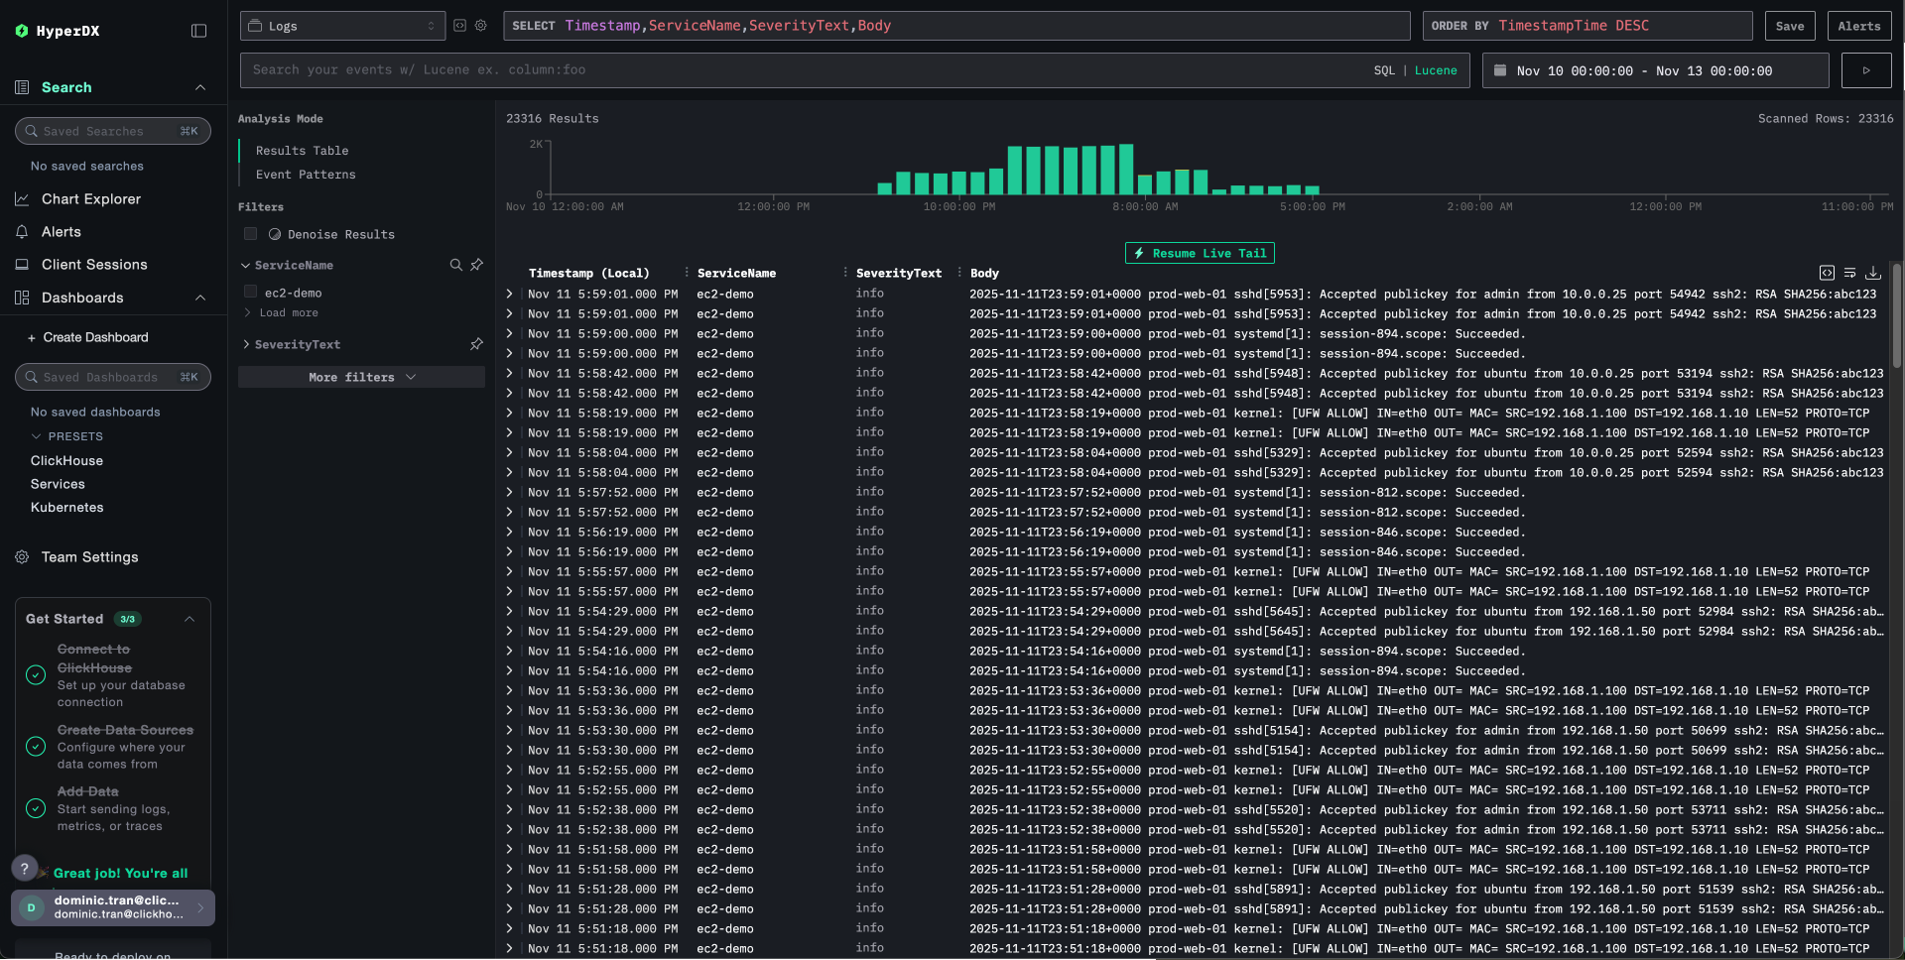This screenshot has height=960, width=1905.
Task: Click the Lucene query language toggle
Action: coord(1435,70)
